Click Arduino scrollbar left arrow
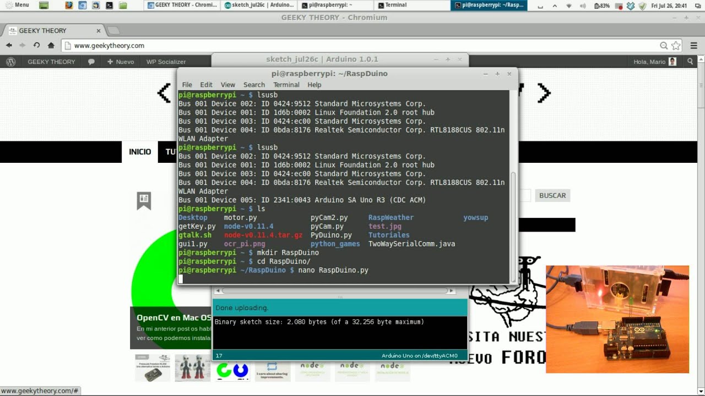This screenshot has height=396, width=705. (x=218, y=290)
